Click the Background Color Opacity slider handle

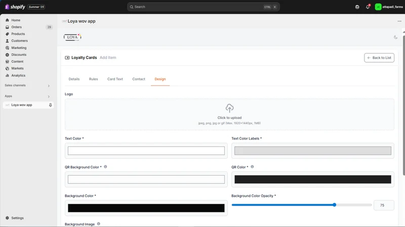click(334, 205)
